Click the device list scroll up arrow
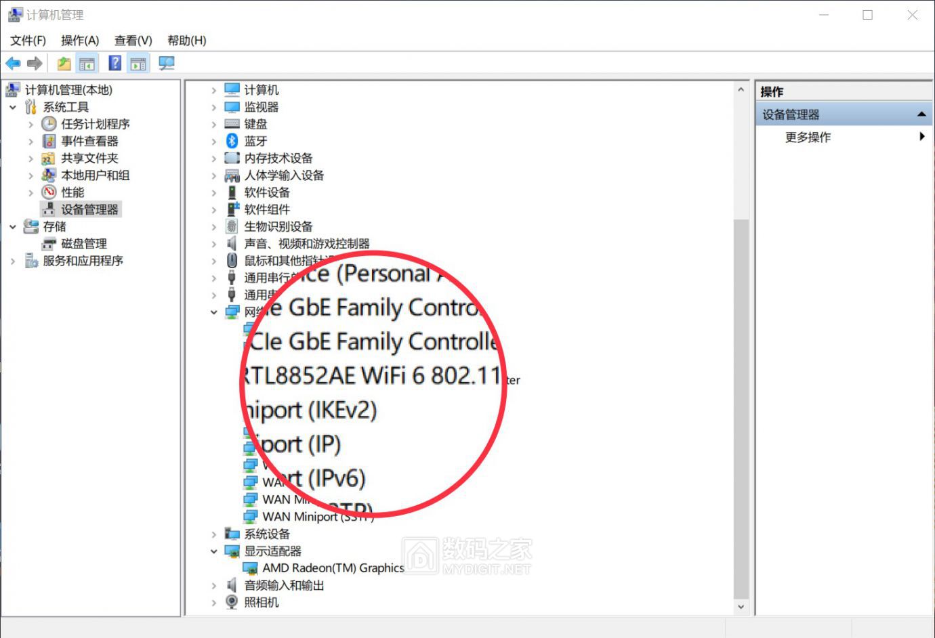The image size is (935, 638). click(741, 89)
